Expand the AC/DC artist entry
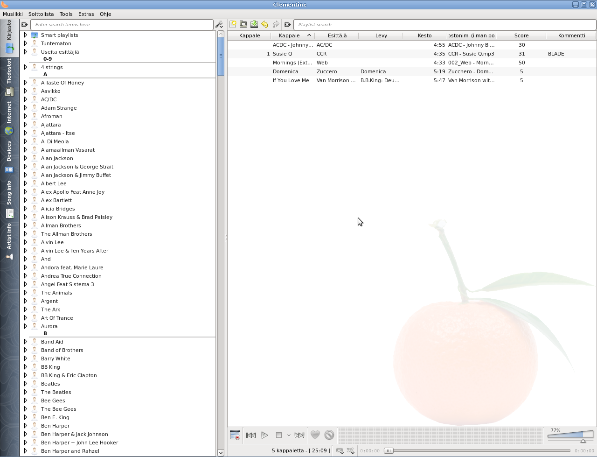The width and height of the screenshot is (597, 457). coord(26,99)
